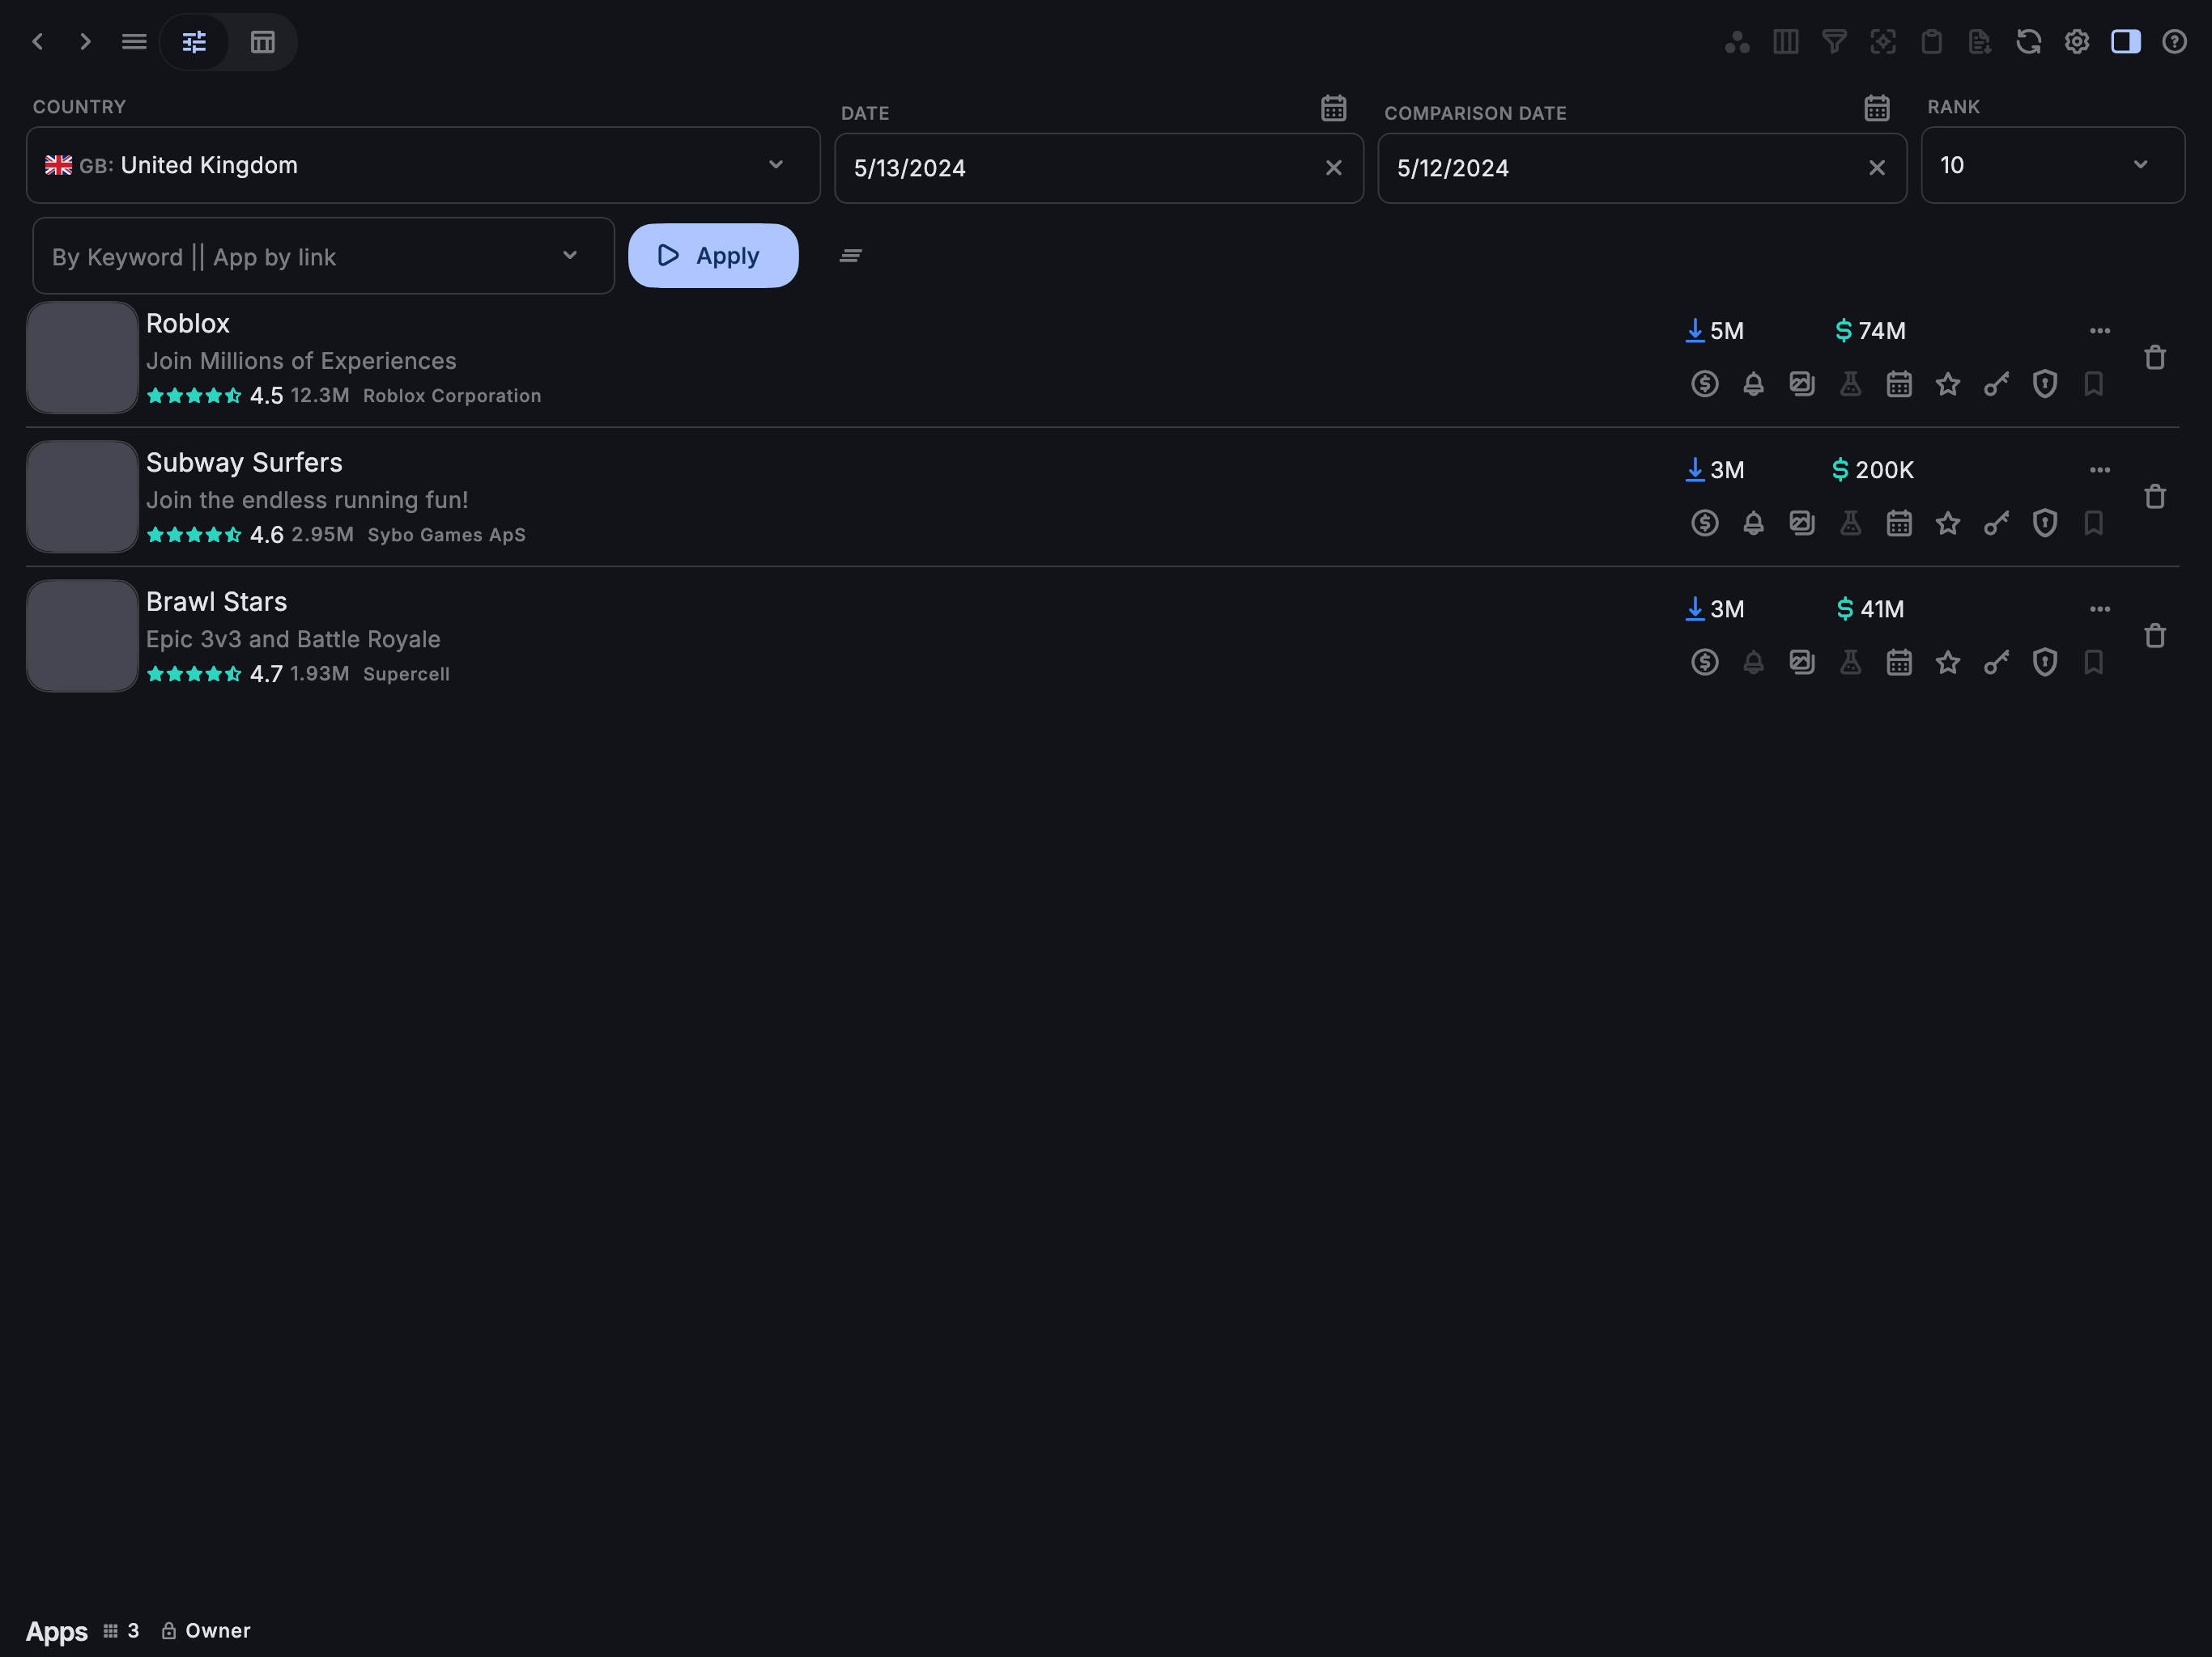Toggle the bell notification for Subway Surfers
Screen dimensions: 2212x1657
tap(1754, 523)
